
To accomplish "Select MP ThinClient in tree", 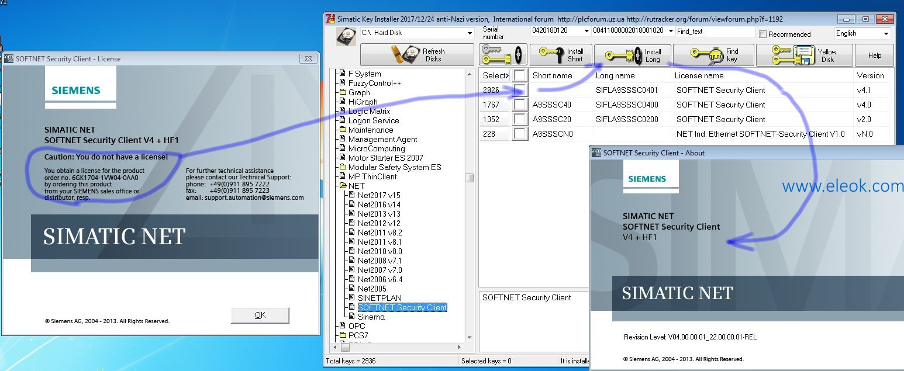I will tap(372, 176).
